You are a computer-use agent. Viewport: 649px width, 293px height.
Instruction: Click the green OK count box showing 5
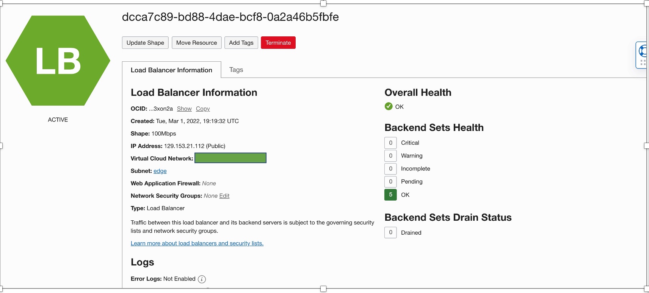[390, 195]
